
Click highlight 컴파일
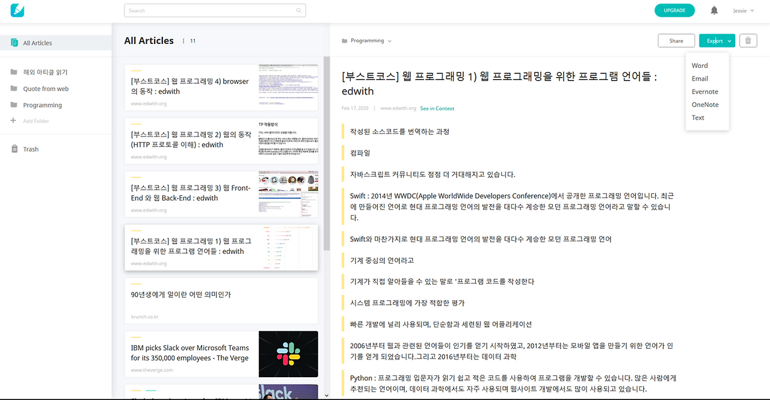pos(360,153)
